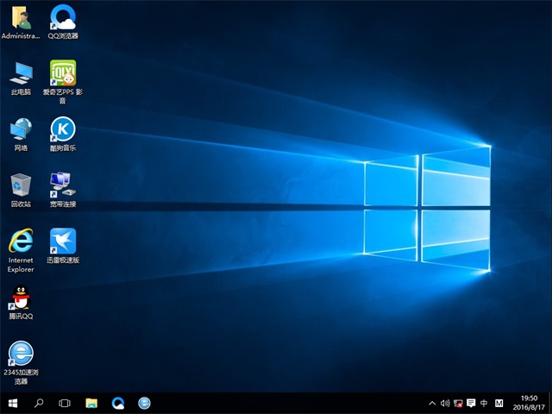Screen dimensions: 552x414
Task: Open the 宽带连接 broadband shortcut
Action: pyautogui.click(x=62, y=185)
